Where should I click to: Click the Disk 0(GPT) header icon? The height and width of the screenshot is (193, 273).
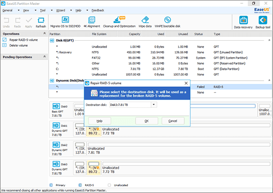click(x=52, y=41)
